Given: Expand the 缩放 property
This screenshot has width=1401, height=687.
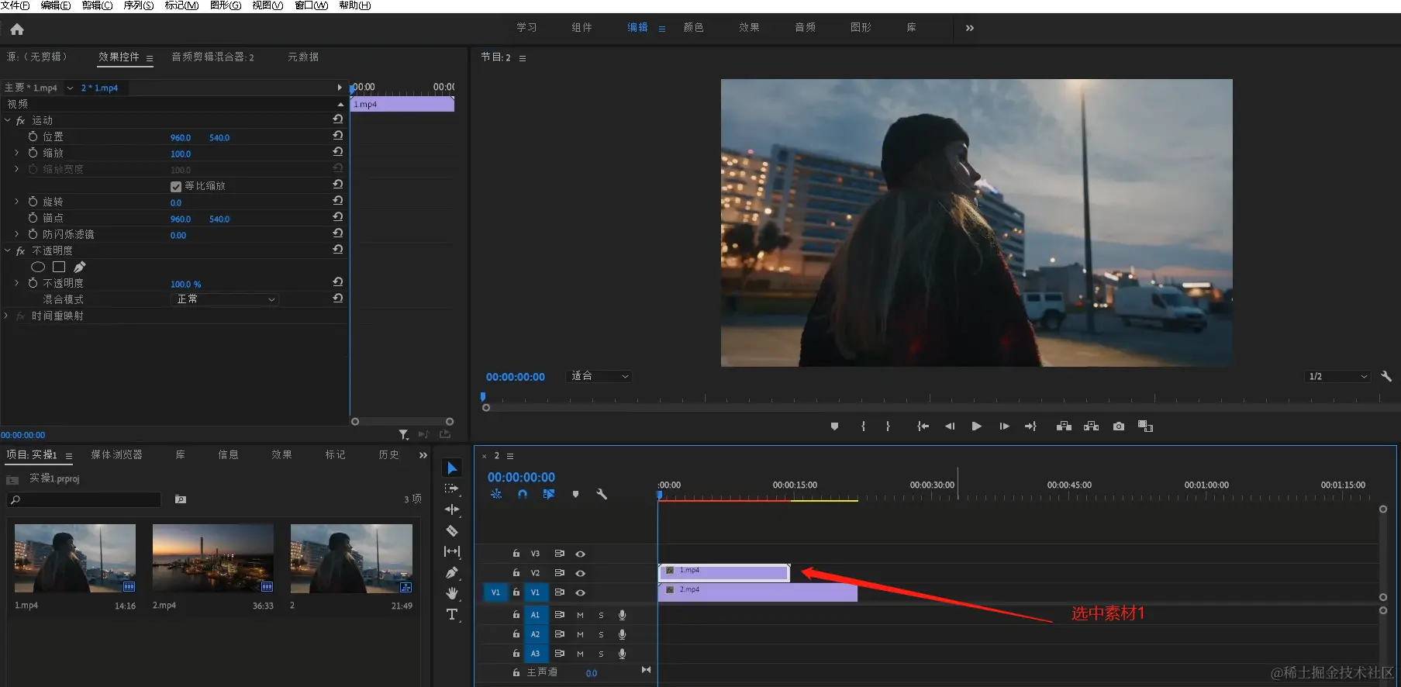Looking at the screenshot, I should (17, 154).
